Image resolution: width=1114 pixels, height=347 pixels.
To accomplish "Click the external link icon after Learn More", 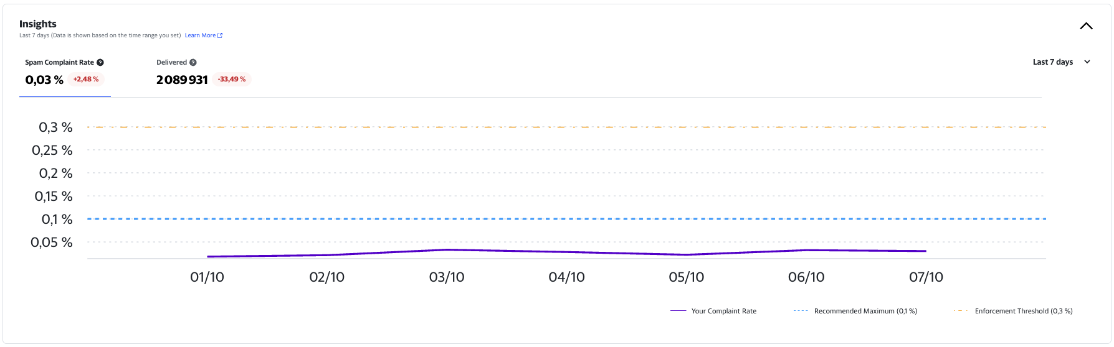I will tap(220, 35).
